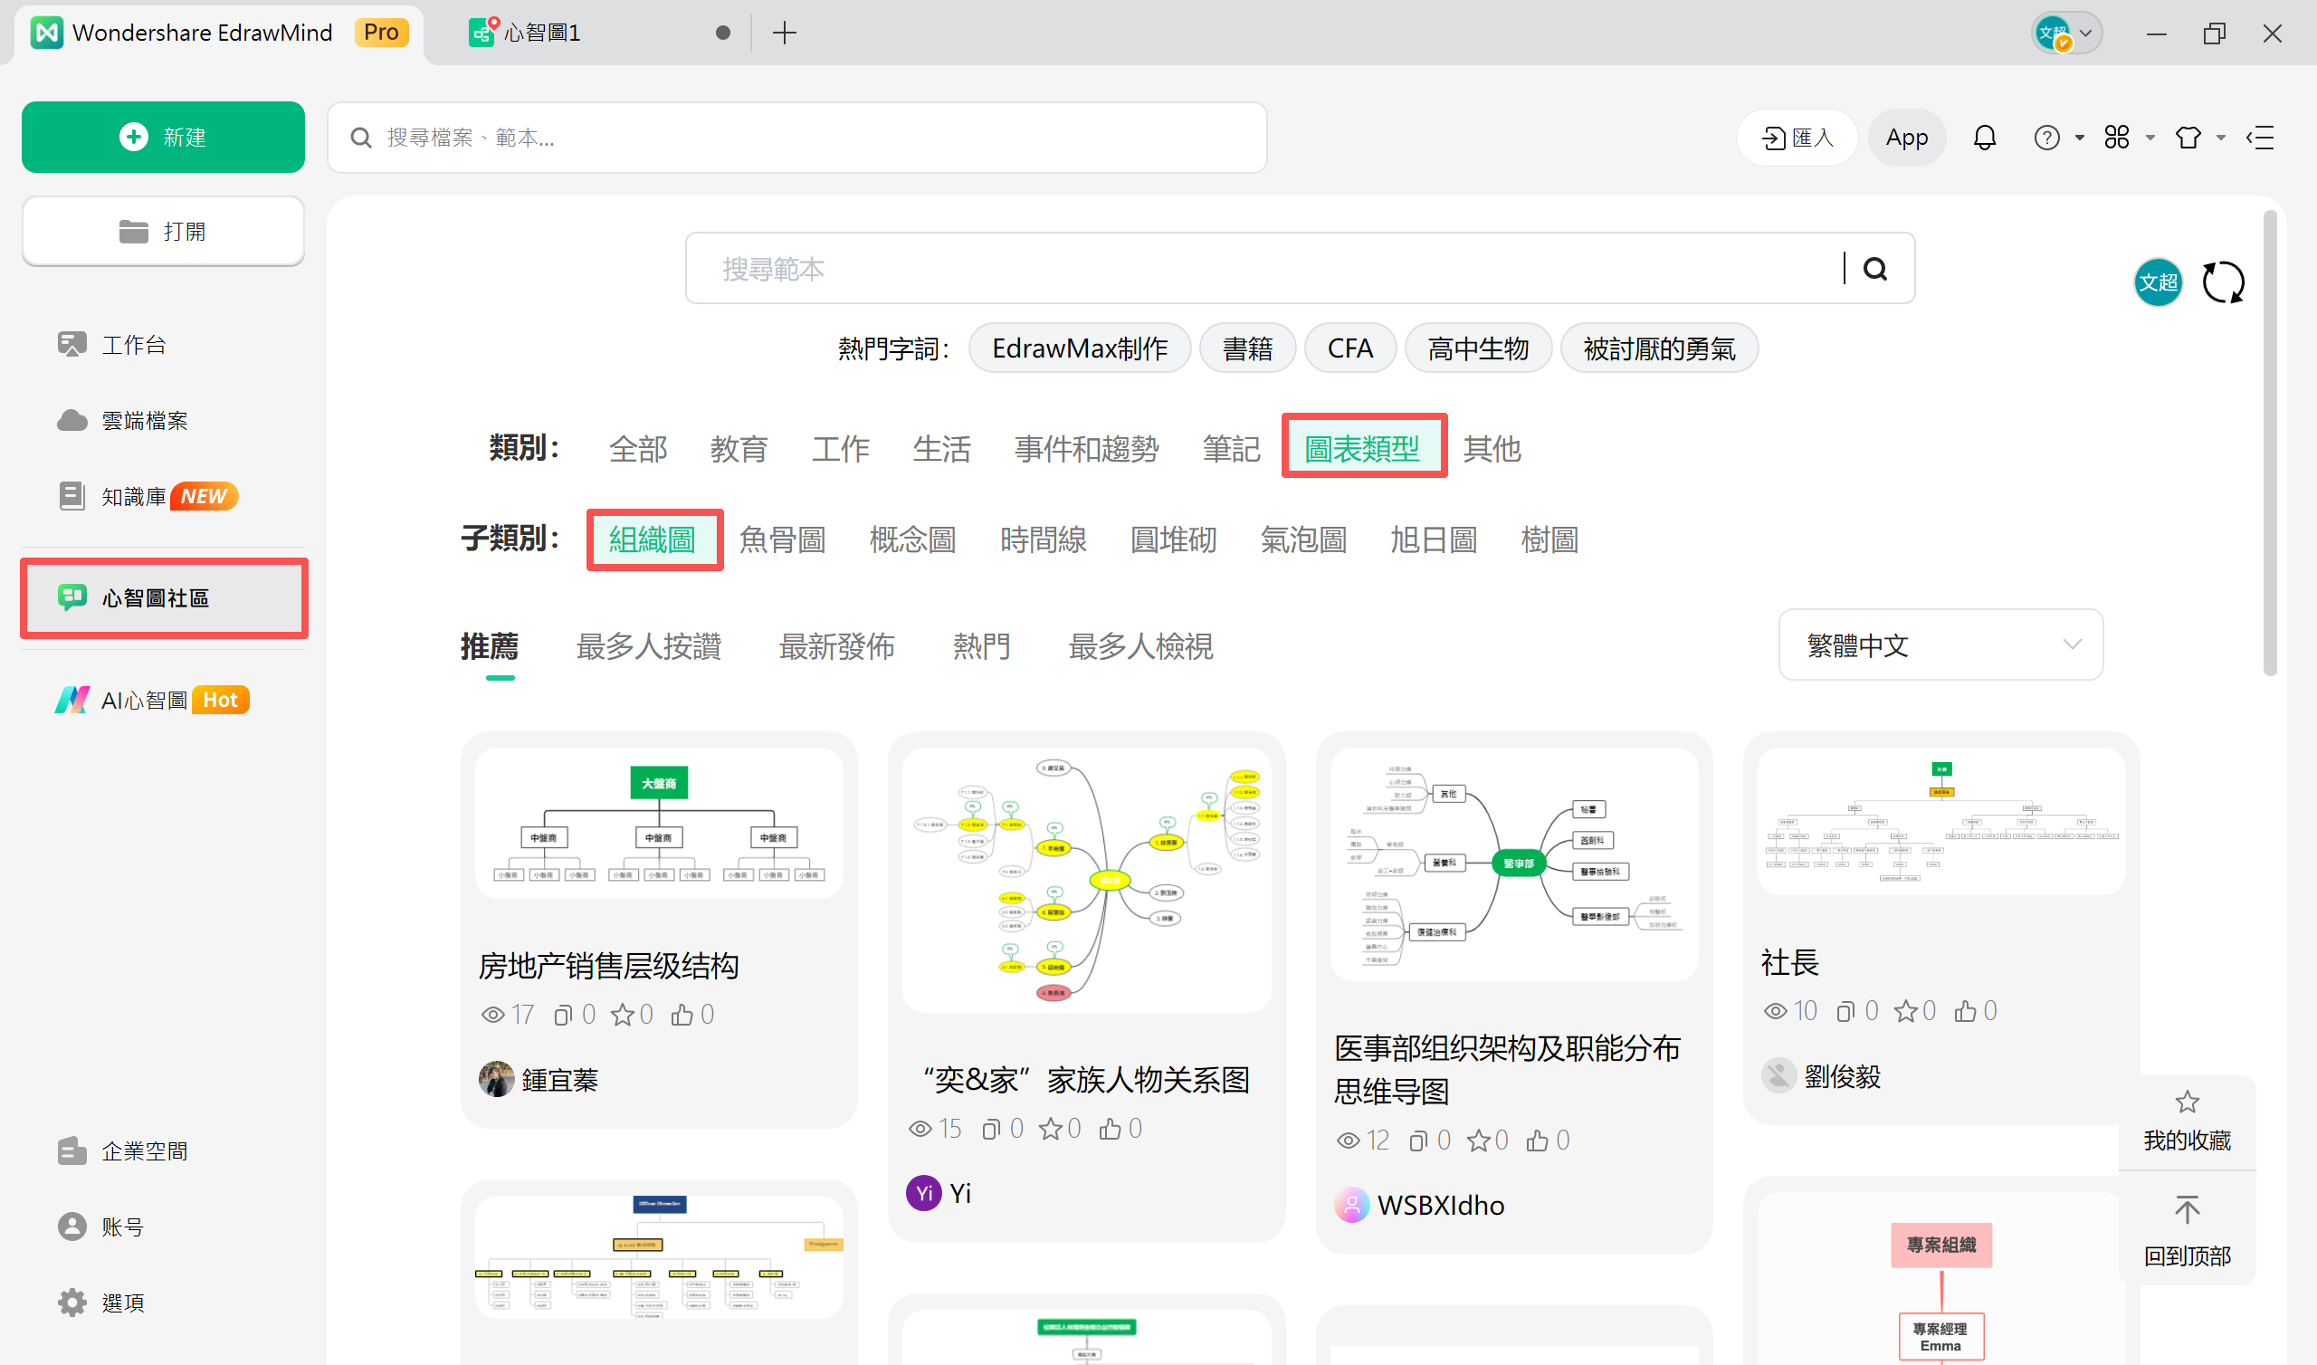Select the 魚骨圖 subcategory

[783, 539]
